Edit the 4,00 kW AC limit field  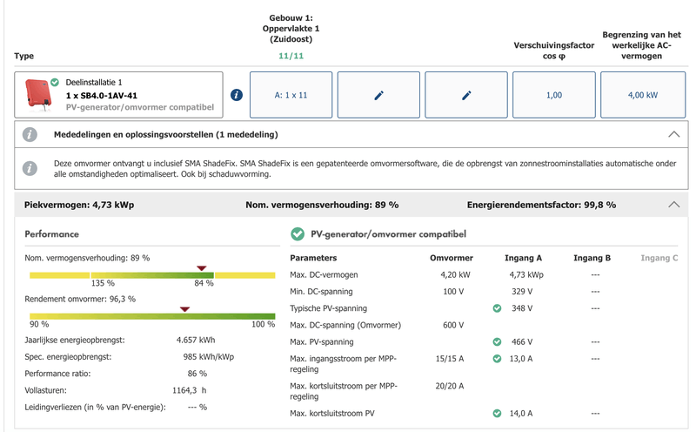pos(642,96)
